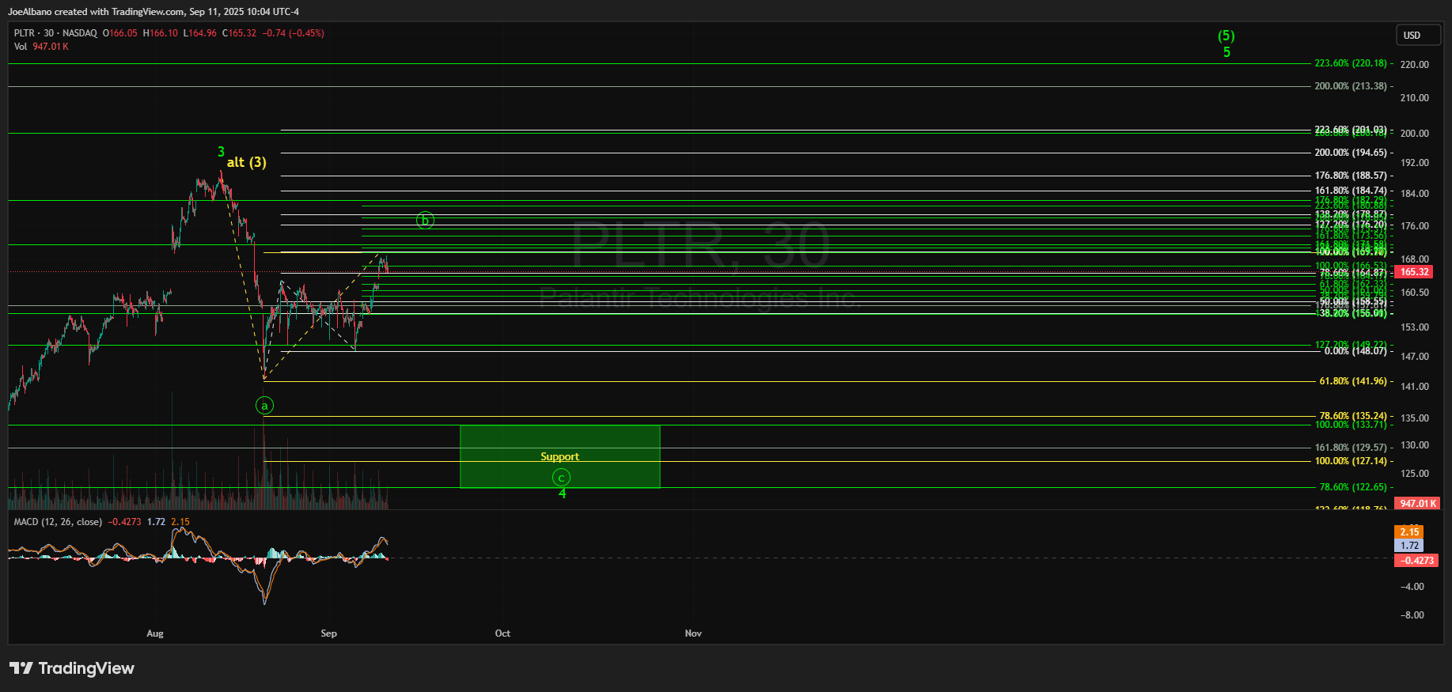Click the JoeAlbano created with TradingView.com header
The height and width of the screenshot is (692, 1452).
[x=154, y=12]
